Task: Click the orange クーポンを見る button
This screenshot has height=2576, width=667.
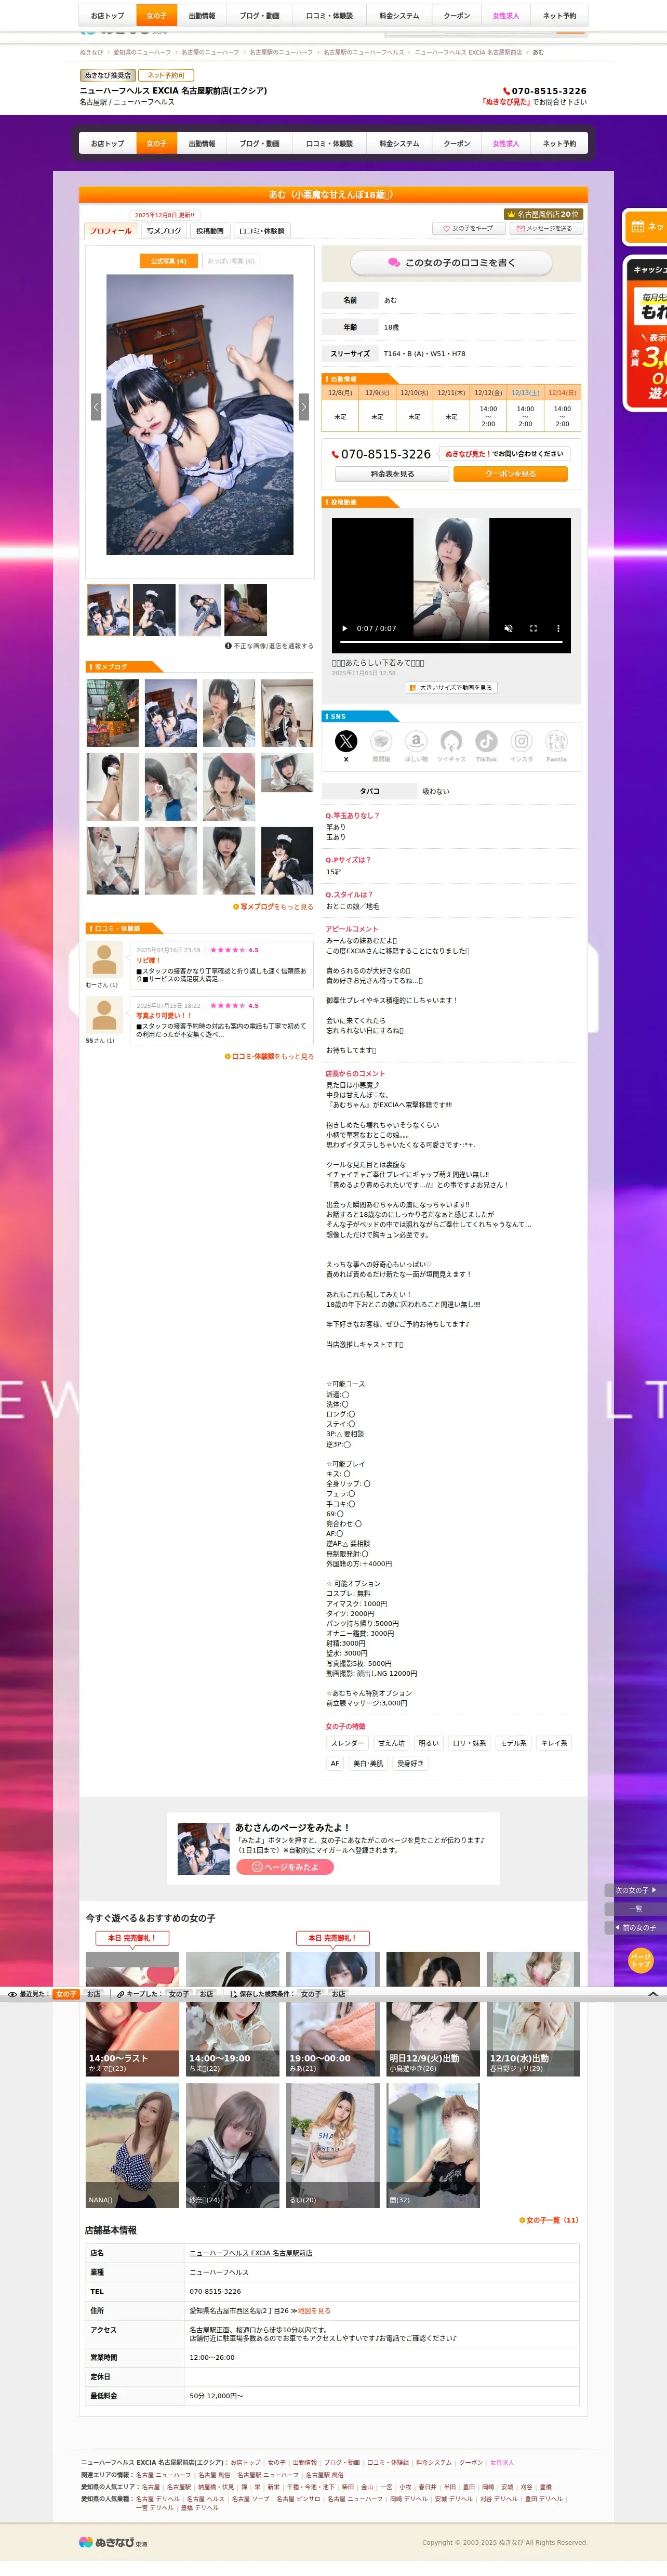Action: click(510, 474)
